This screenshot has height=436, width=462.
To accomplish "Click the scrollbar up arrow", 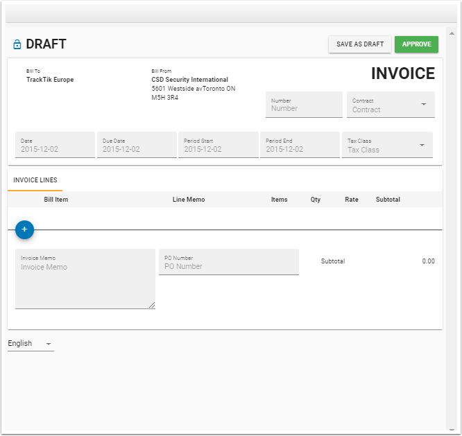I will click(452, 33).
